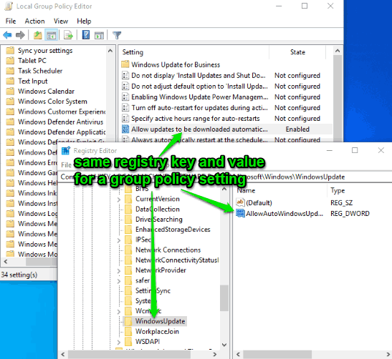Select Sync your settings in policy tree
Image resolution: width=392 pixels, height=359 pixels.
pos(45,50)
